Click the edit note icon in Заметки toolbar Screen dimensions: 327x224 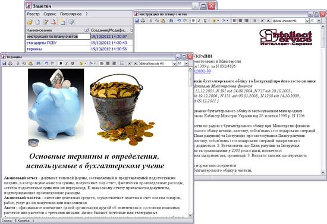[45, 22]
